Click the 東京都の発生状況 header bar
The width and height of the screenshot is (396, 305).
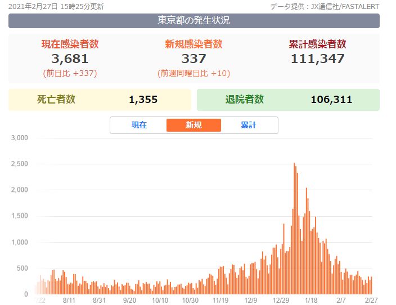coord(194,21)
